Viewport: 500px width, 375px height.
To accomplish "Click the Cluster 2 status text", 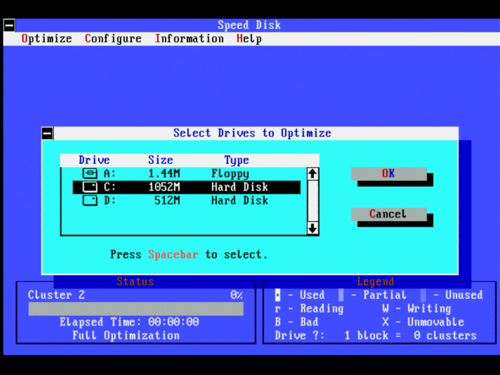I will click(x=56, y=295).
